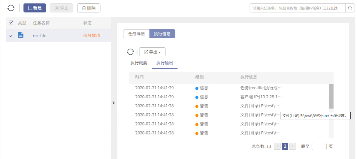Click the 客户端 IP:[10.2.28.1 log message
This screenshot has height=159, width=357.
tap(261, 97)
